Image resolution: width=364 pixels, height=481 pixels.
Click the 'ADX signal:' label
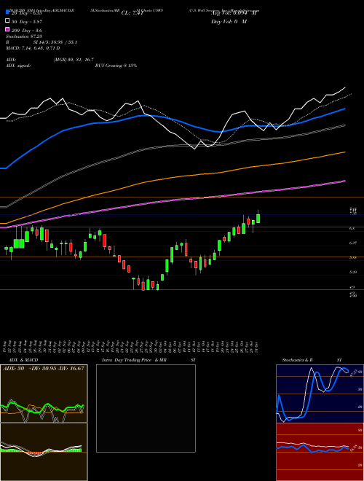(x=18, y=66)
